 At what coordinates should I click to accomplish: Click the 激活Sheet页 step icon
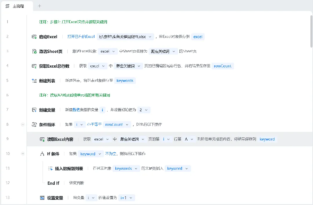[x=34, y=51]
